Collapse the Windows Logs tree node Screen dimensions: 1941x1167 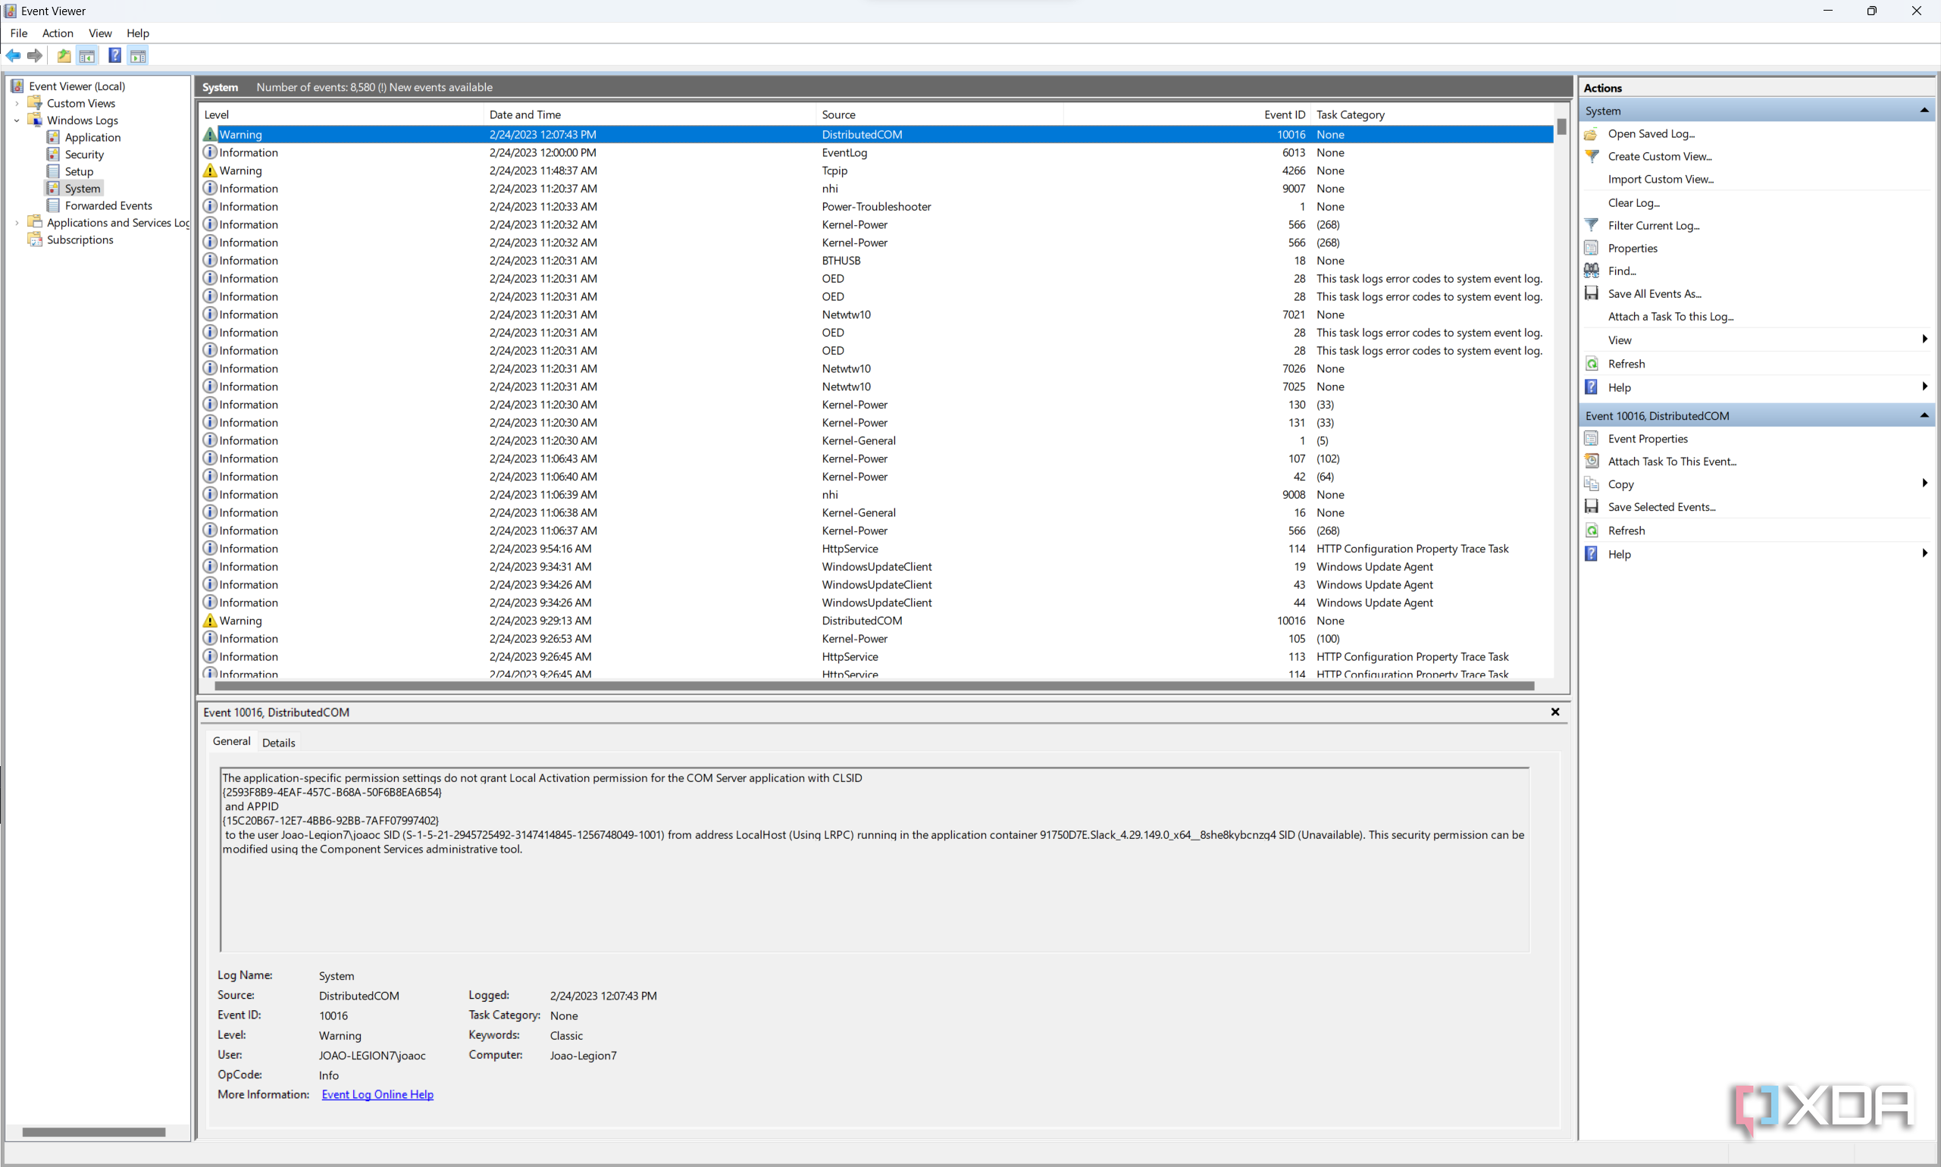point(17,120)
